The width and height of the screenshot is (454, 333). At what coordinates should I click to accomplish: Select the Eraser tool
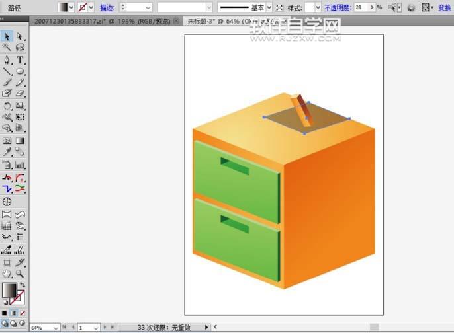(x=20, y=93)
